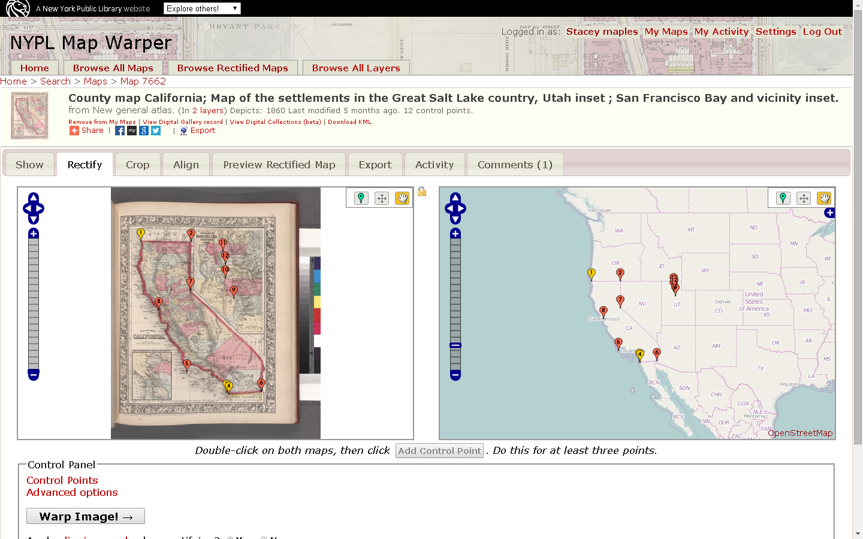Click NYPL lion logo
The width and height of the screenshot is (863, 539).
coord(18,8)
